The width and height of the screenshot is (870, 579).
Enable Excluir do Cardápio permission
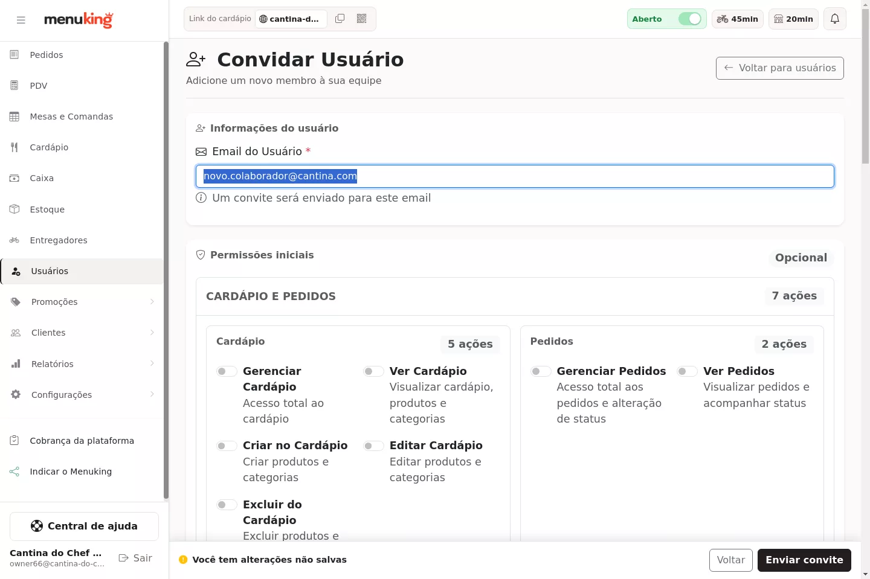227,505
